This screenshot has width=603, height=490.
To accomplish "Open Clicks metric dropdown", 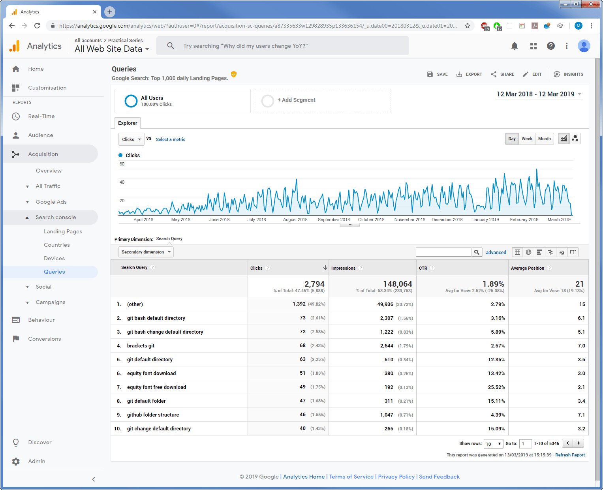I will click(x=131, y=139).
